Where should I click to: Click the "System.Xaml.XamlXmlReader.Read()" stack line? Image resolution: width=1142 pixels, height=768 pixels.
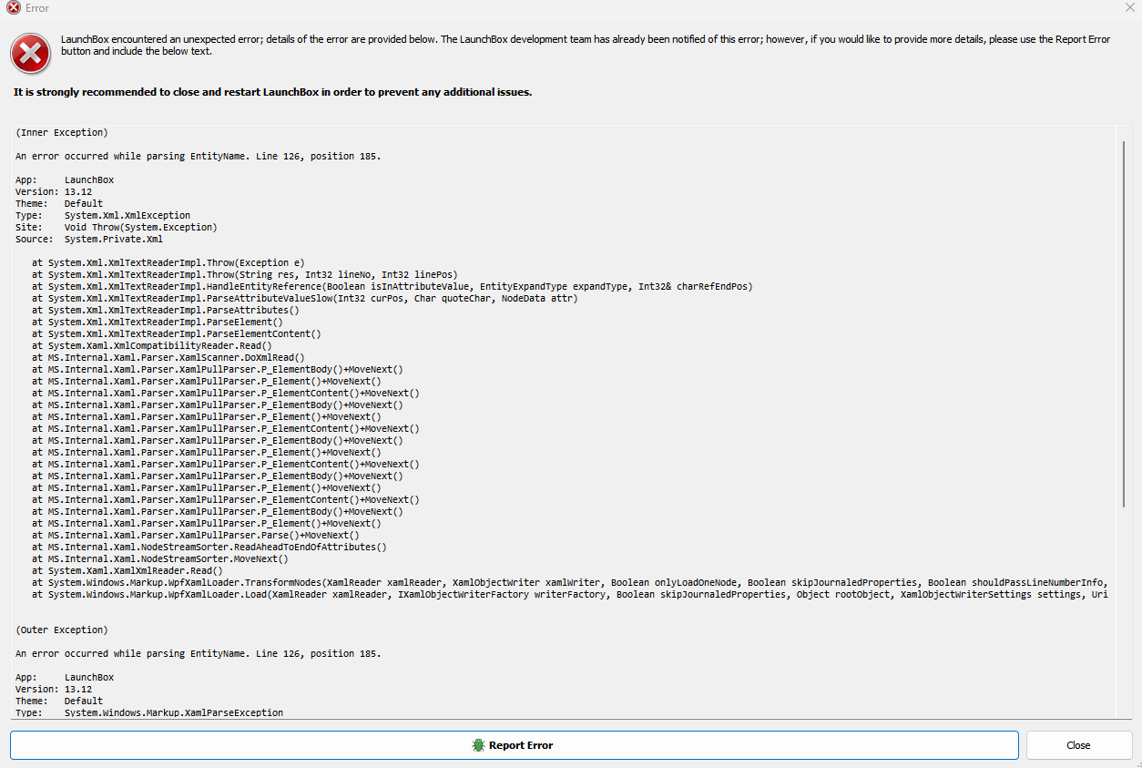[x=127, y=571]
